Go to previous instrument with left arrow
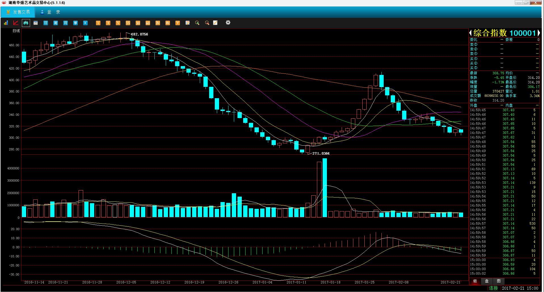 pos(471,33)
